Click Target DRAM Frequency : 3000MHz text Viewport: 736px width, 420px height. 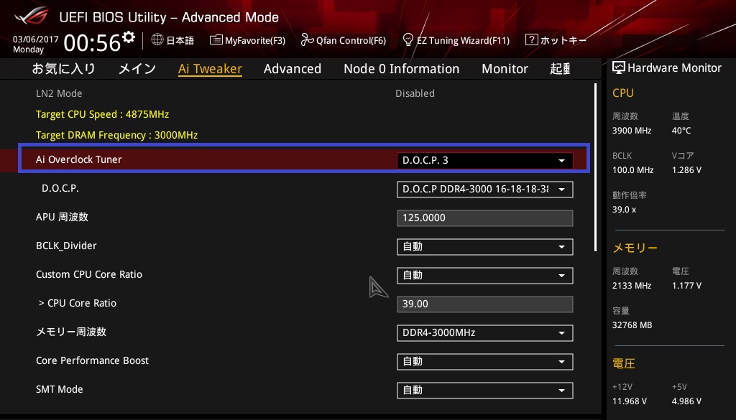pos(117,135)
